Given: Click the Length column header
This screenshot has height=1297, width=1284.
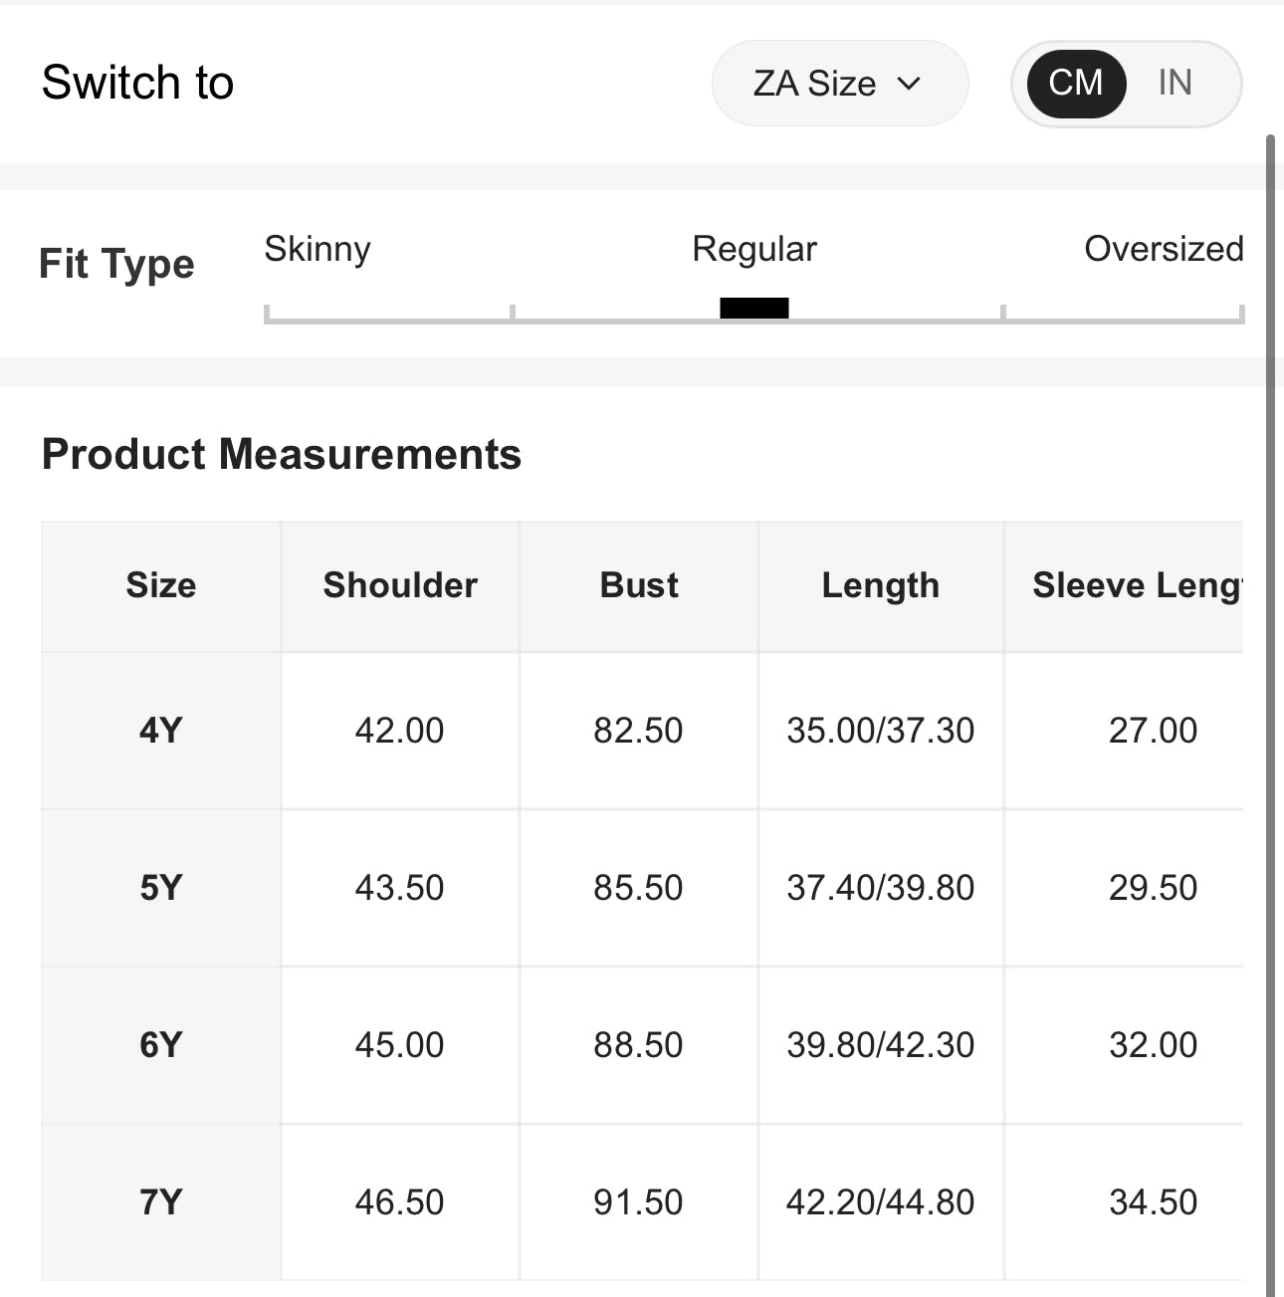Looking at the screenshot, I should pos(880,585).
